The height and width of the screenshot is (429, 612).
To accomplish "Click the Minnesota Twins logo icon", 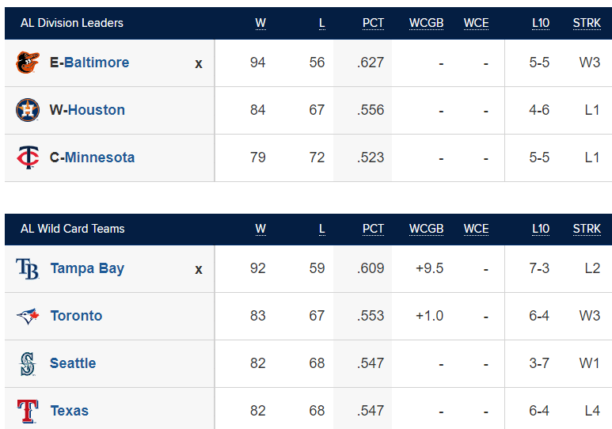I will coord(28,158).
